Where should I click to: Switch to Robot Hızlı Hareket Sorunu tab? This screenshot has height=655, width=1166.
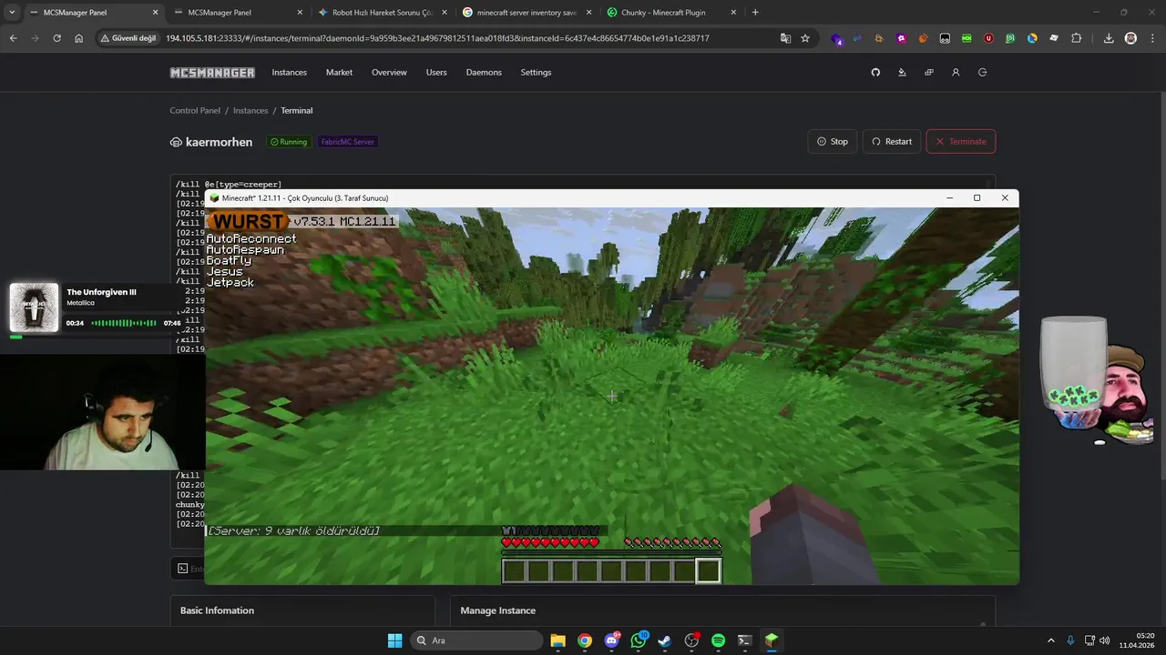click(381, 13)
